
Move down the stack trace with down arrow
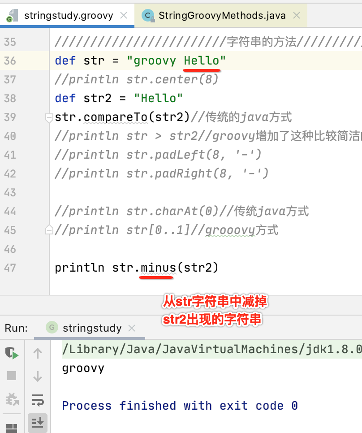pos(38,377)
